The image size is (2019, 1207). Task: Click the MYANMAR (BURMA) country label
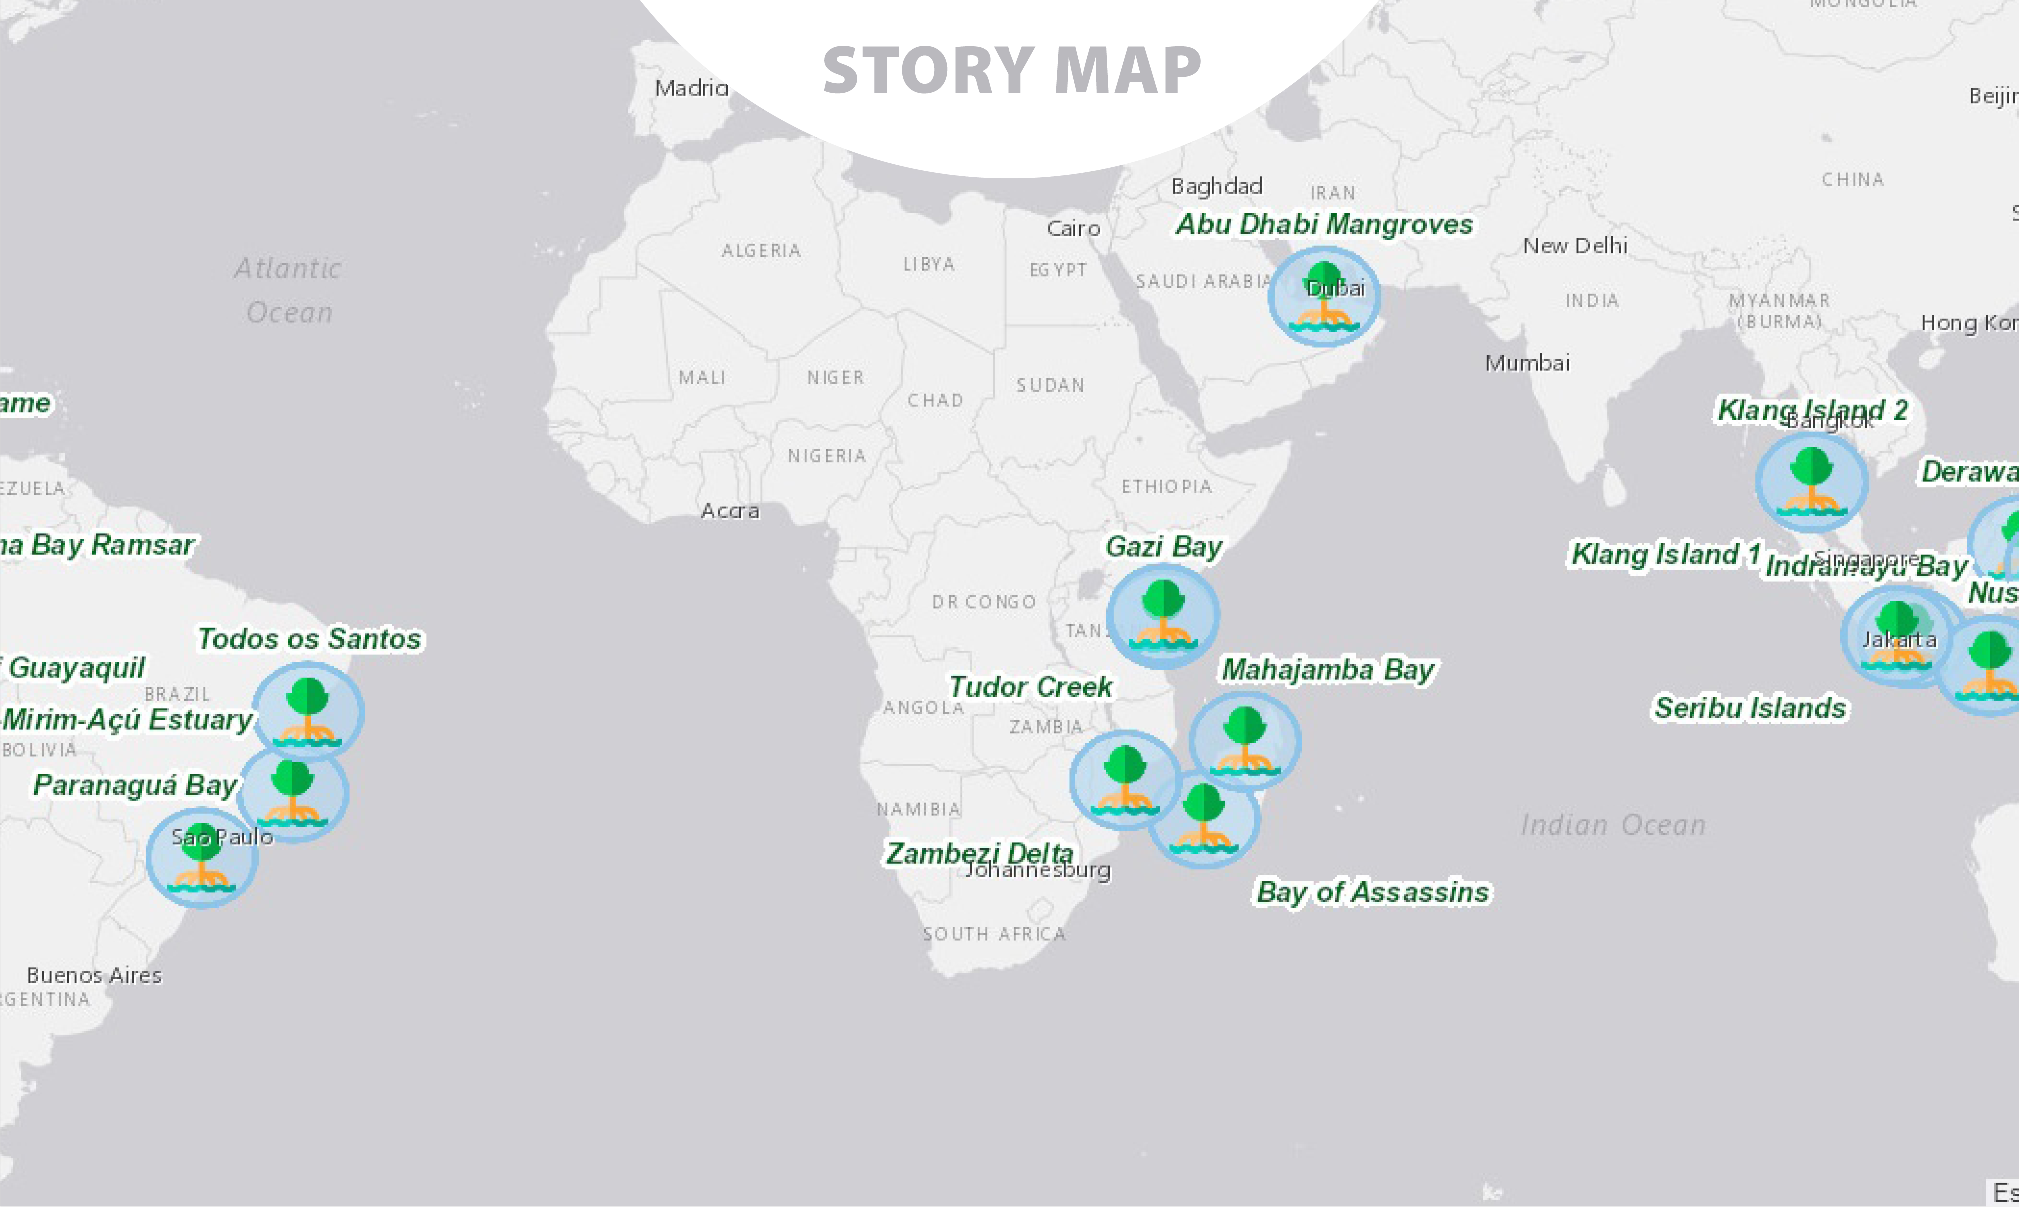coord(1779,312)
